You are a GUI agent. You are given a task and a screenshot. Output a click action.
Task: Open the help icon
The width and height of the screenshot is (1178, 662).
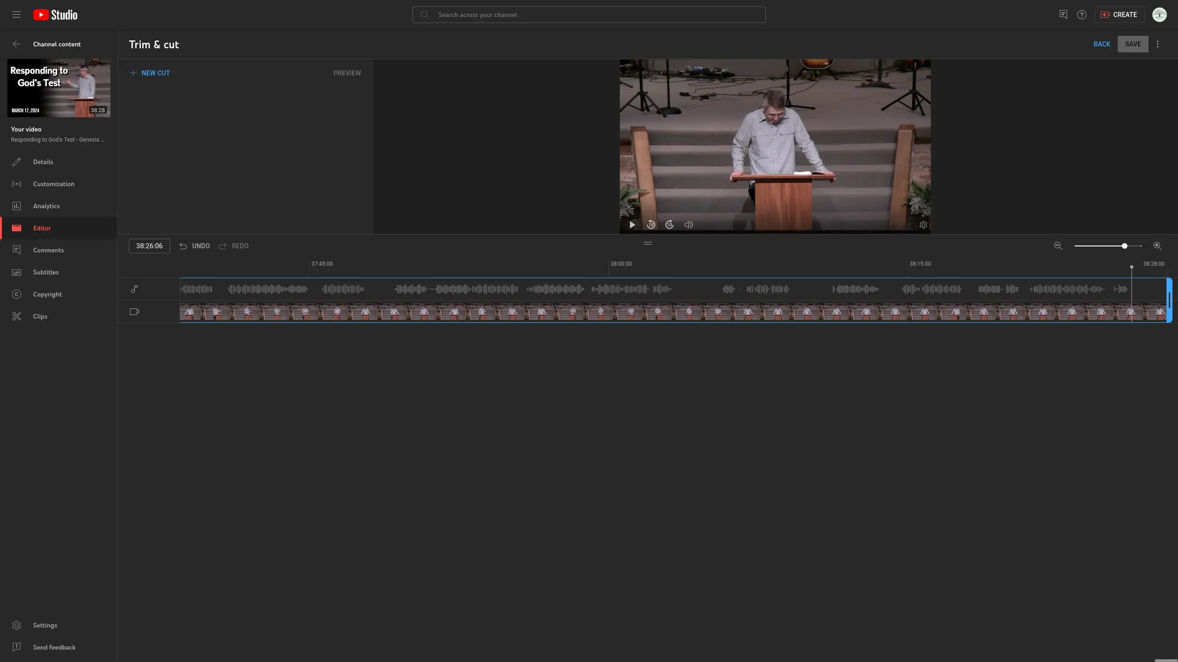(x=1081, y=15)
